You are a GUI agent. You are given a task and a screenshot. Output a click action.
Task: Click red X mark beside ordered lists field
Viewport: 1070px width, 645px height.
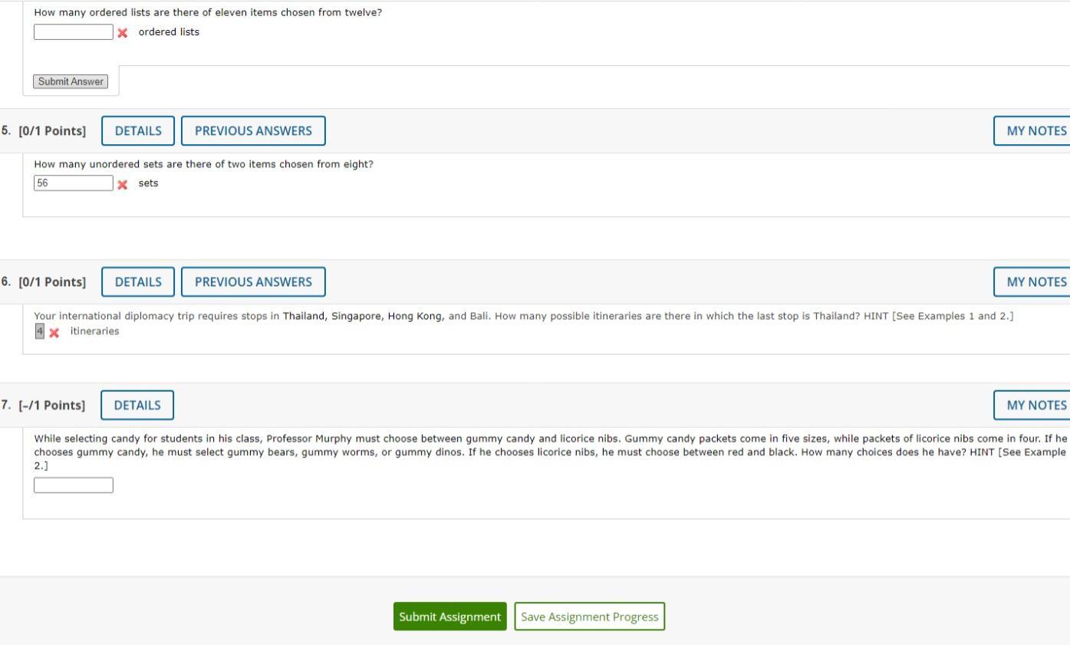pyautogui.click(x=123, y=33)
